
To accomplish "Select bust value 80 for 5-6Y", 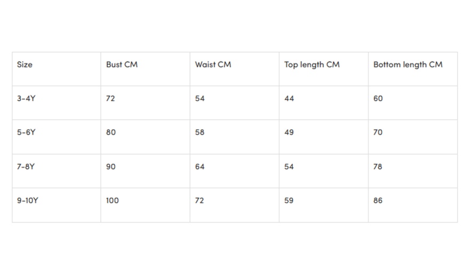I will [x=110, y=132].
